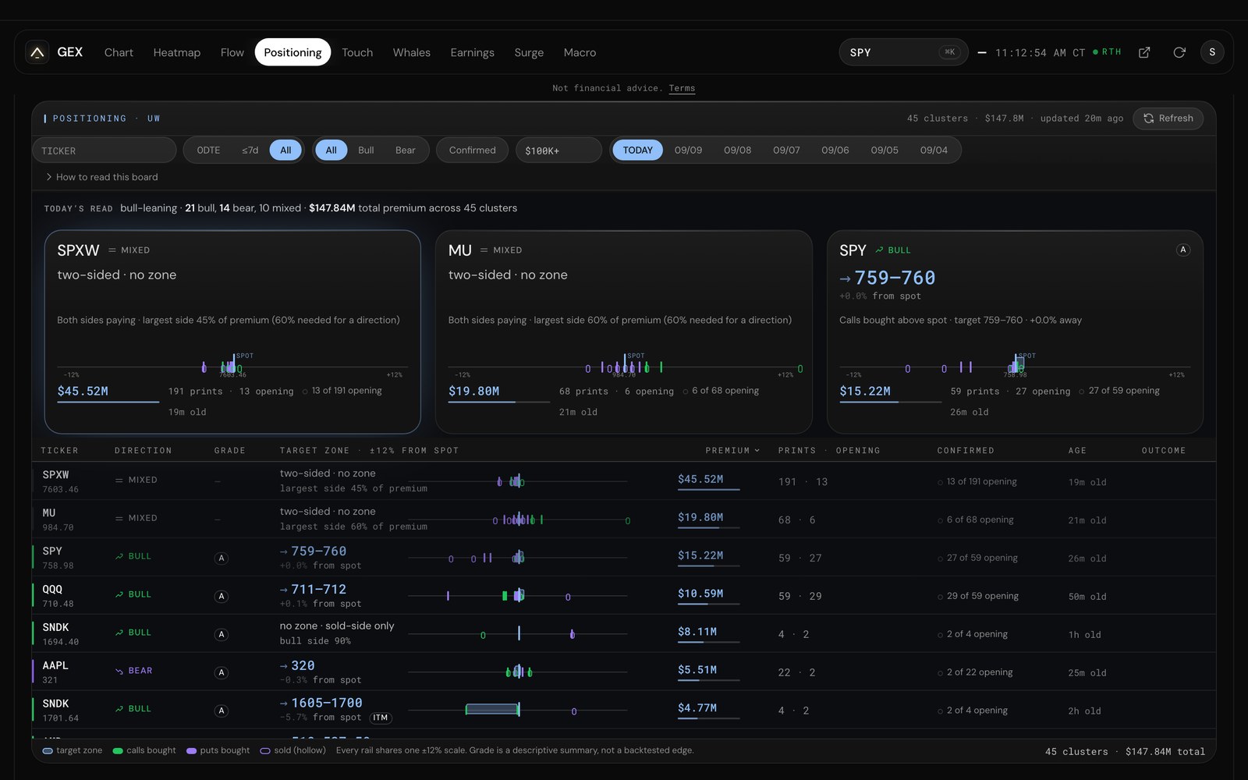Click the TICKER filter input field
The image size is (1248, 780).
pos(105,151)
